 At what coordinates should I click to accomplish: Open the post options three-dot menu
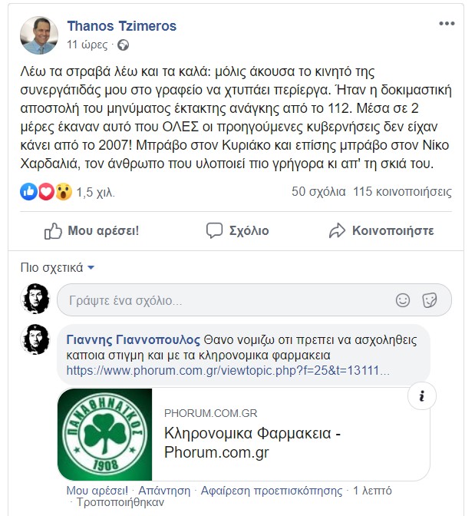pyautogui.click(x=447, y=25)
